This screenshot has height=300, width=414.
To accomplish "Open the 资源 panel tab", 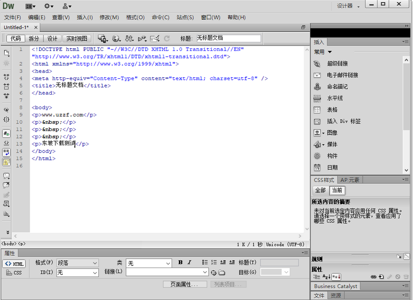I will 336,296.
